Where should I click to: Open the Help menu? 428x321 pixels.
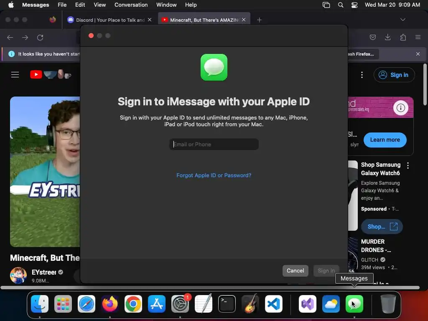tap(191, 5)
